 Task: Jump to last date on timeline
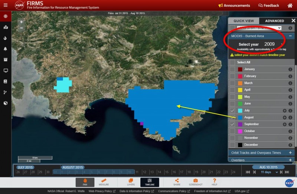[287, 172]
